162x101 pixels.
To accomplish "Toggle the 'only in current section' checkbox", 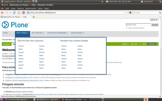I will (x=127, y=28).
